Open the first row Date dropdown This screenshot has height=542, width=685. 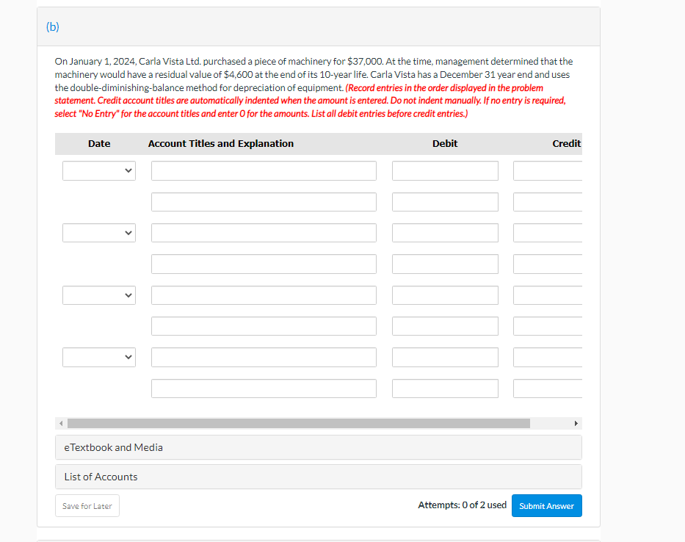click(x=99, y=171)
